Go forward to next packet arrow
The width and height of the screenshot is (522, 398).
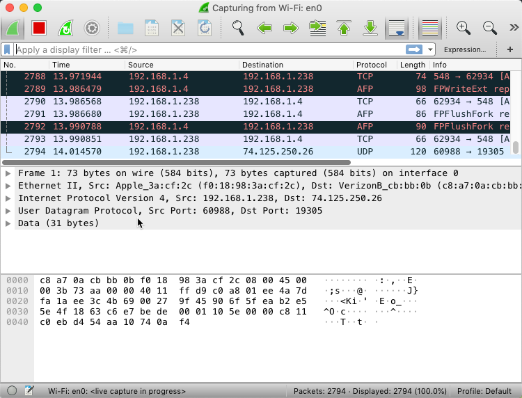point(291,28)
